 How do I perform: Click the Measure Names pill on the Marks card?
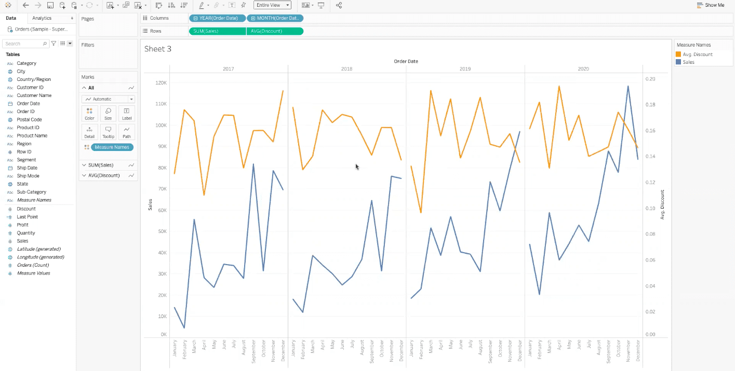click(112, 147)
